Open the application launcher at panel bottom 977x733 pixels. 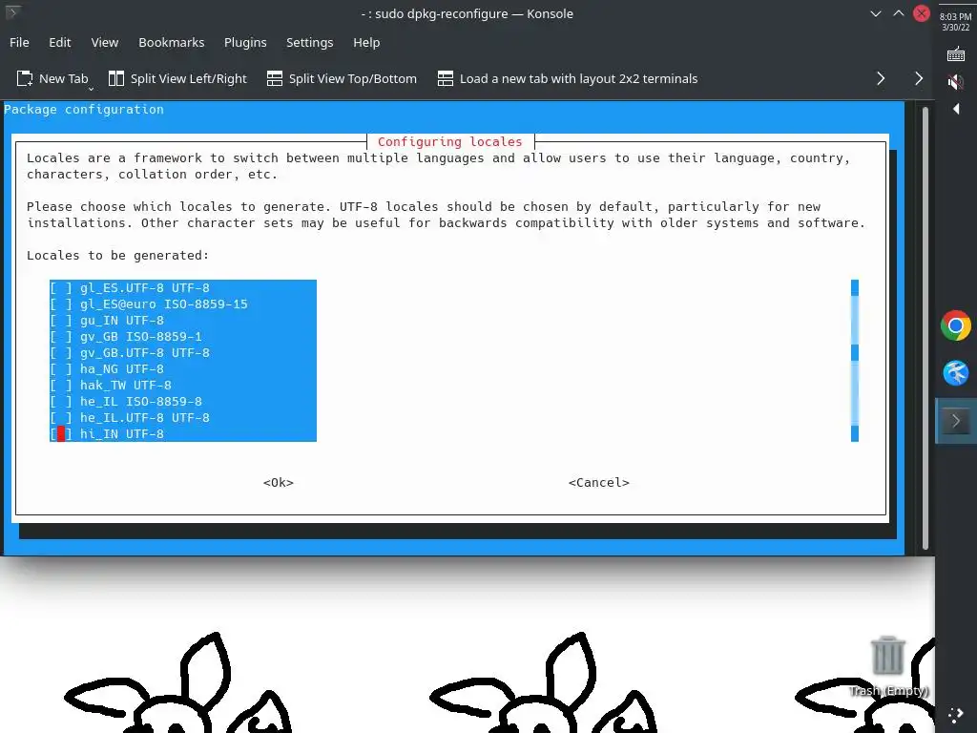pos(956,715)
